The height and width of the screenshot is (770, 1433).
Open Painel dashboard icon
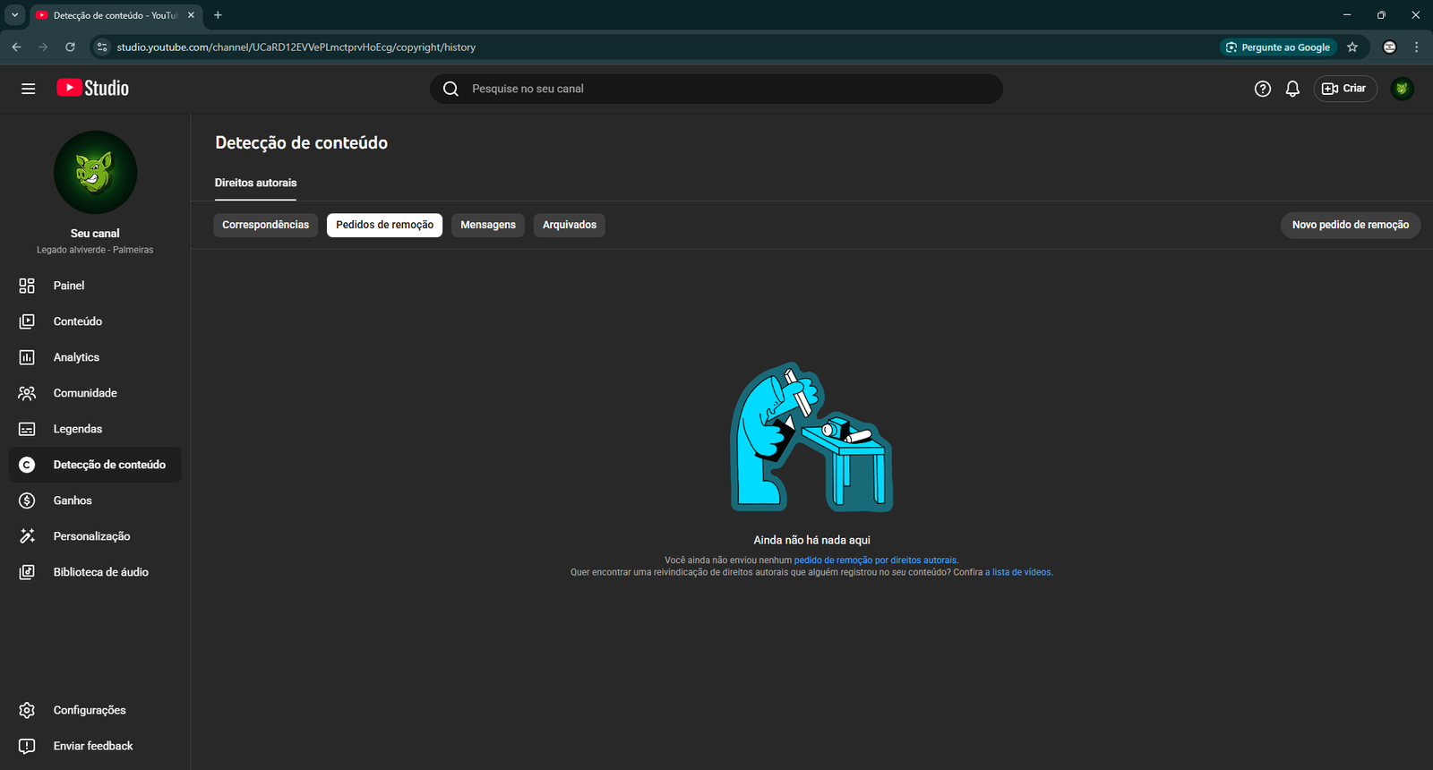[27, 286]
